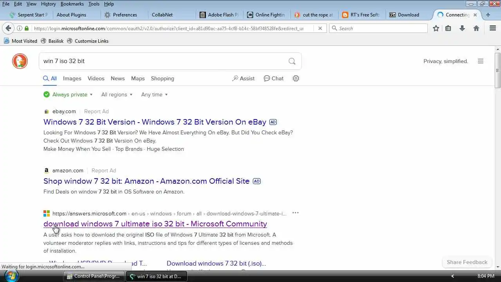Switch to Maps search tab
This screenshot has width=501, height=282.
tap(138, 78)
